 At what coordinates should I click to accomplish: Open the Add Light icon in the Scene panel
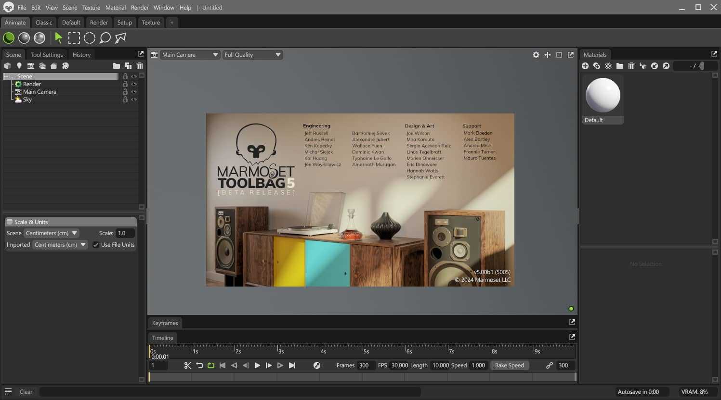point(19,66)
